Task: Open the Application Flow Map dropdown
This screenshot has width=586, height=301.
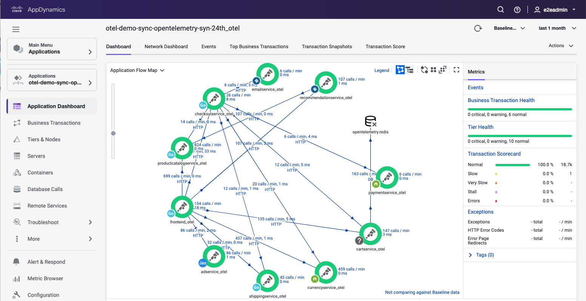Action: [137, 70]
